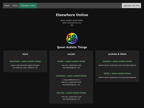
Task: Click 'queer and neurodivergent designs' description
Action: [25, 65]
